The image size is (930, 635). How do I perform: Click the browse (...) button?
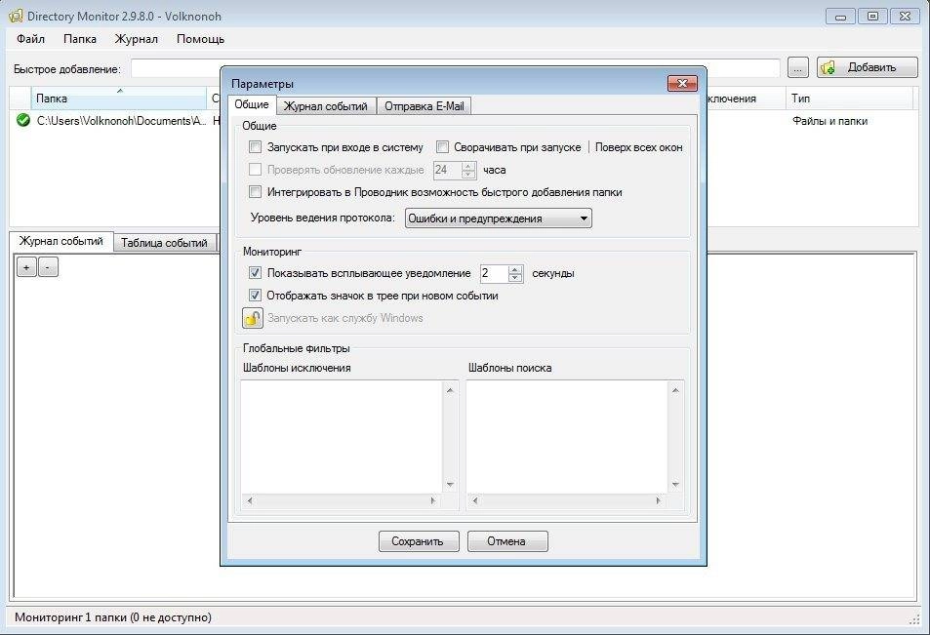click(x=797, y=67)
